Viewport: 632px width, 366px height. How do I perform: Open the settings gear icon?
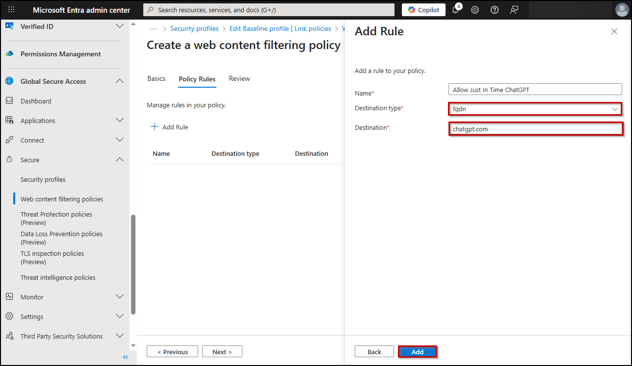point(475,10)
